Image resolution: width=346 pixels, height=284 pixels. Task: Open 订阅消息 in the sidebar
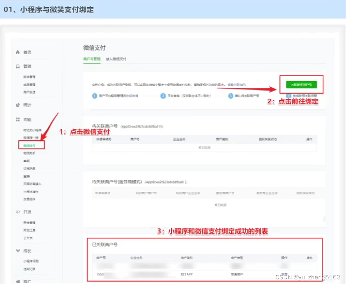point(29,169)
